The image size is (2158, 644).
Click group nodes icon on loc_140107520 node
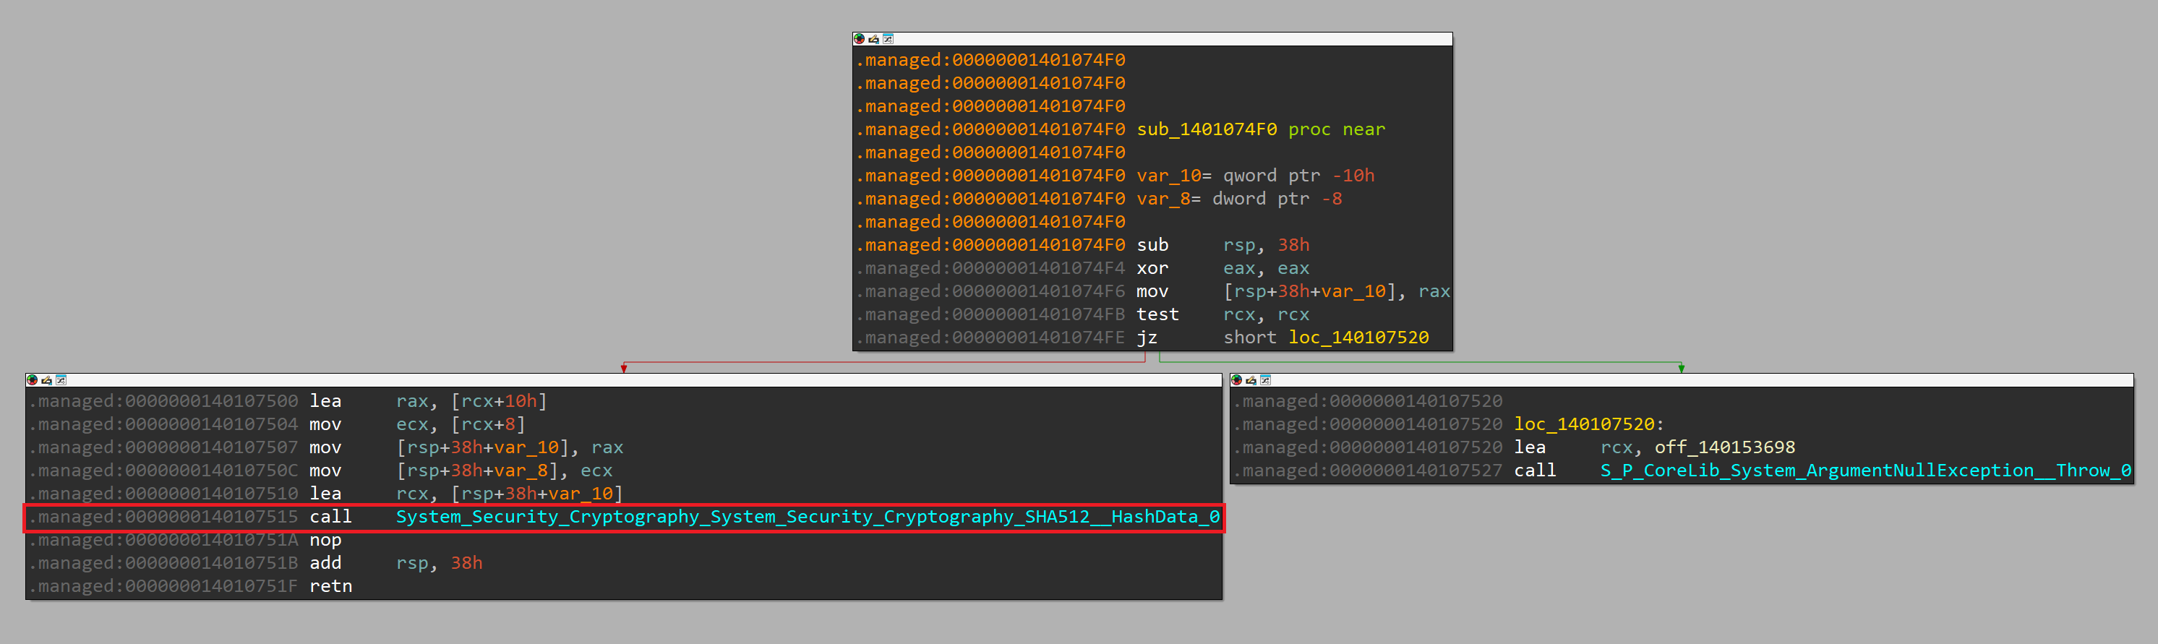pos(1266,380)
